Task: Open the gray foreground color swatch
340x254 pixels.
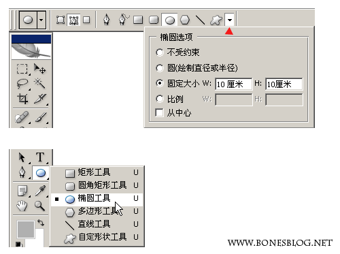Action: [26, 229]
